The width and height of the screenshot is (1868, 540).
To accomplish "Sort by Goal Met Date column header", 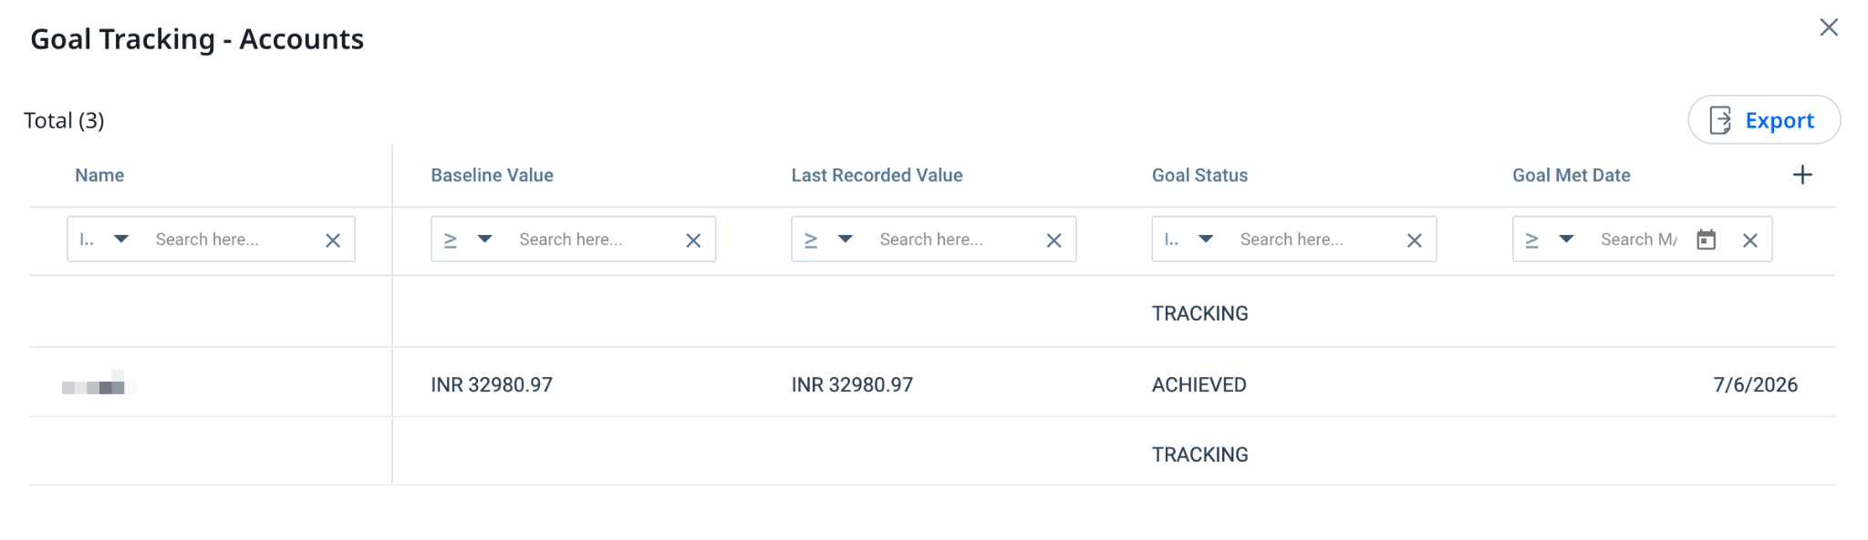I will [1571, 175].
